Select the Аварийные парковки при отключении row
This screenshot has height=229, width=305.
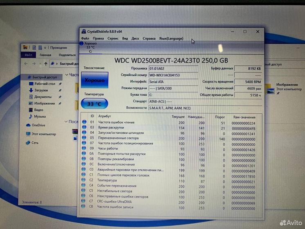[x=168, y=170]
